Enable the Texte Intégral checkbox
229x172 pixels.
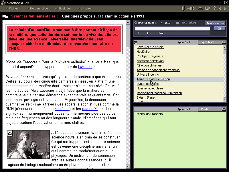pyautogui.click(x=177, y=23)
